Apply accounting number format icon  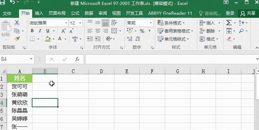[130, 30]
